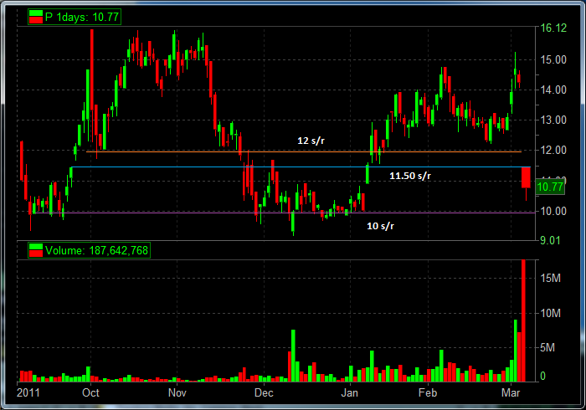The image size is (586, 410).
Task: Click the 15M volume axis label
Action: pyautogui.click(x=550, y=279)
